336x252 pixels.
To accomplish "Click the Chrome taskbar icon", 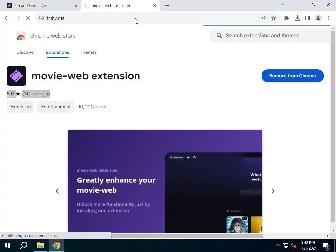I will point(56,245).
